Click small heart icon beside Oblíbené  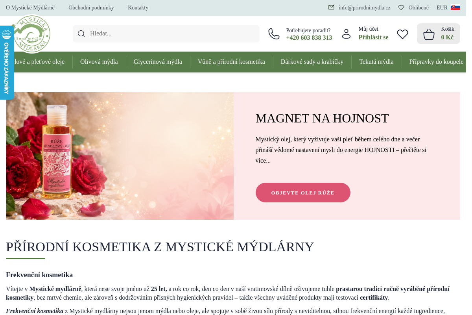click(x=401, y=7)
